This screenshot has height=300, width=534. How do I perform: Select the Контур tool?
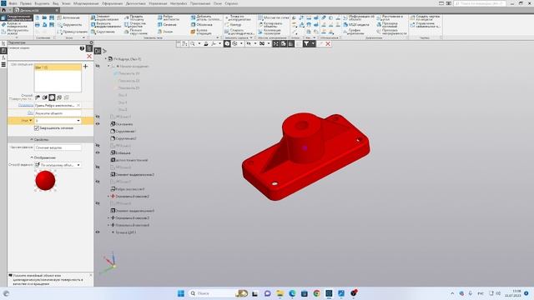(x=233, y=25)
